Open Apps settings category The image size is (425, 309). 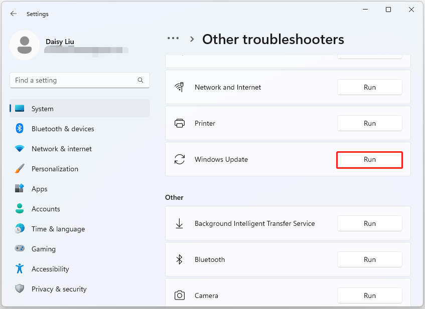click(x=80, y=189)
